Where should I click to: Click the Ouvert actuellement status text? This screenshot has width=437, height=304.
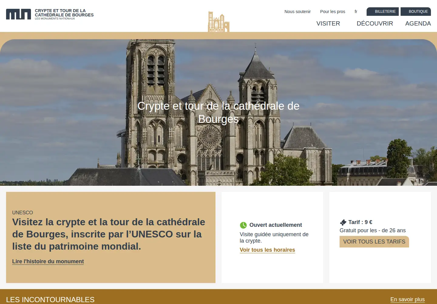(276, 225)
